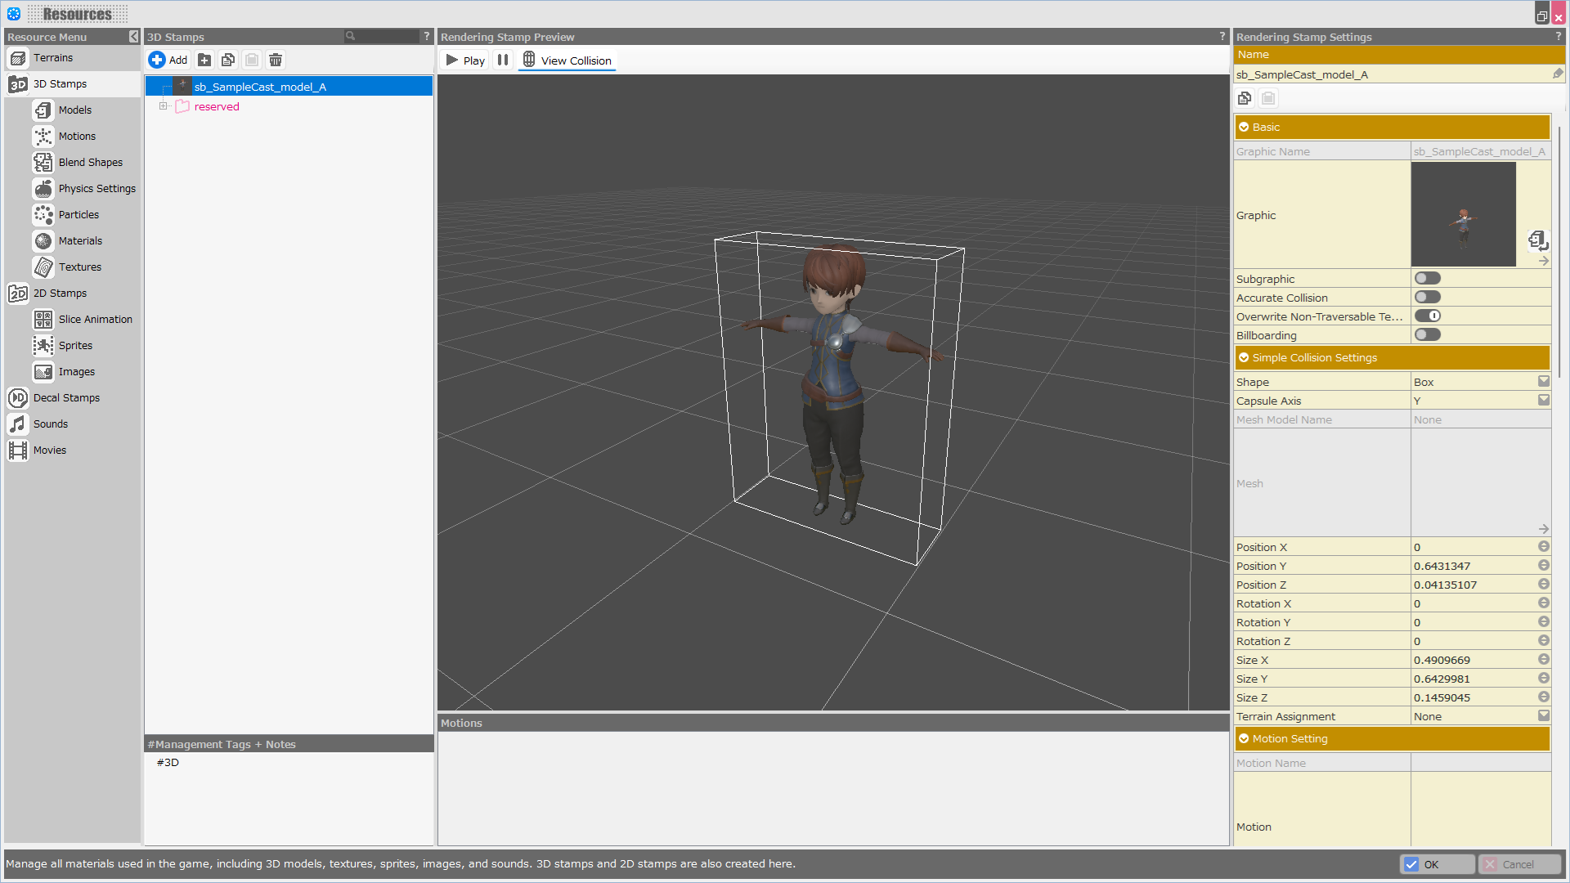
Task: Open the Shape dropdown showing Box
Action: tap(1543, 382)
